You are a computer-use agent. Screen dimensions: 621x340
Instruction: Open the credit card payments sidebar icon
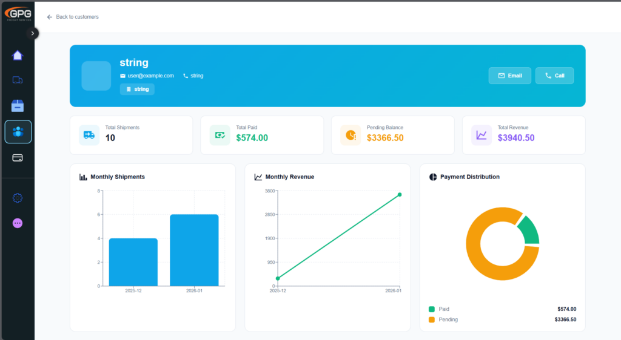point(18,158)
